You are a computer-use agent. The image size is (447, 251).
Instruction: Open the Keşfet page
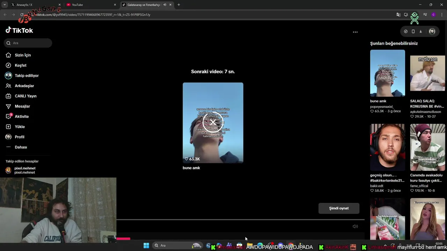20,65
